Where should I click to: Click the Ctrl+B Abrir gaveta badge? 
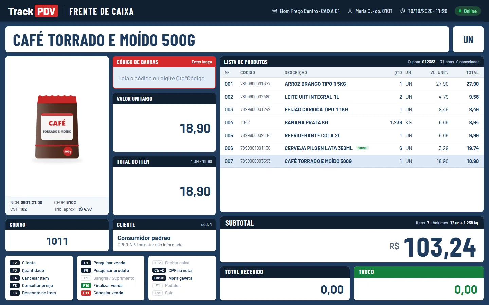point(159,278)
